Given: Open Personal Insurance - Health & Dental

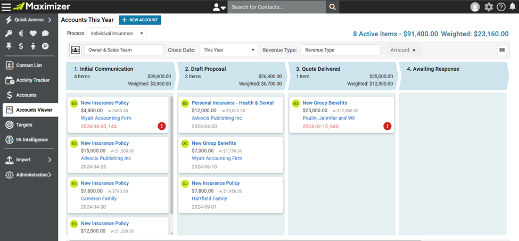Looking at the screenshot, I should 233,103.
